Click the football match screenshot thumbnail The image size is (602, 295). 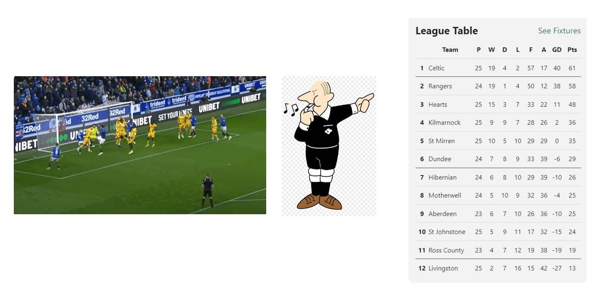[x=140, y=145]
